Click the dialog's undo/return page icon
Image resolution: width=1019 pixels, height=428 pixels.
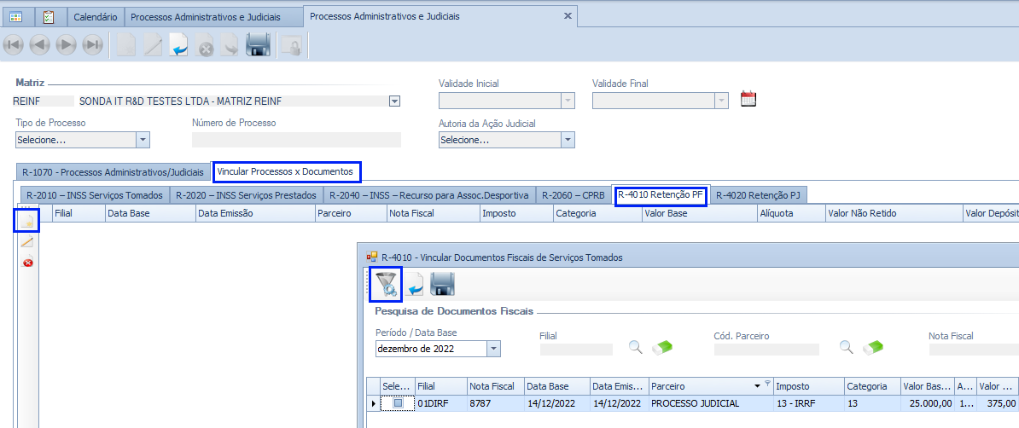tap(414, 285)
